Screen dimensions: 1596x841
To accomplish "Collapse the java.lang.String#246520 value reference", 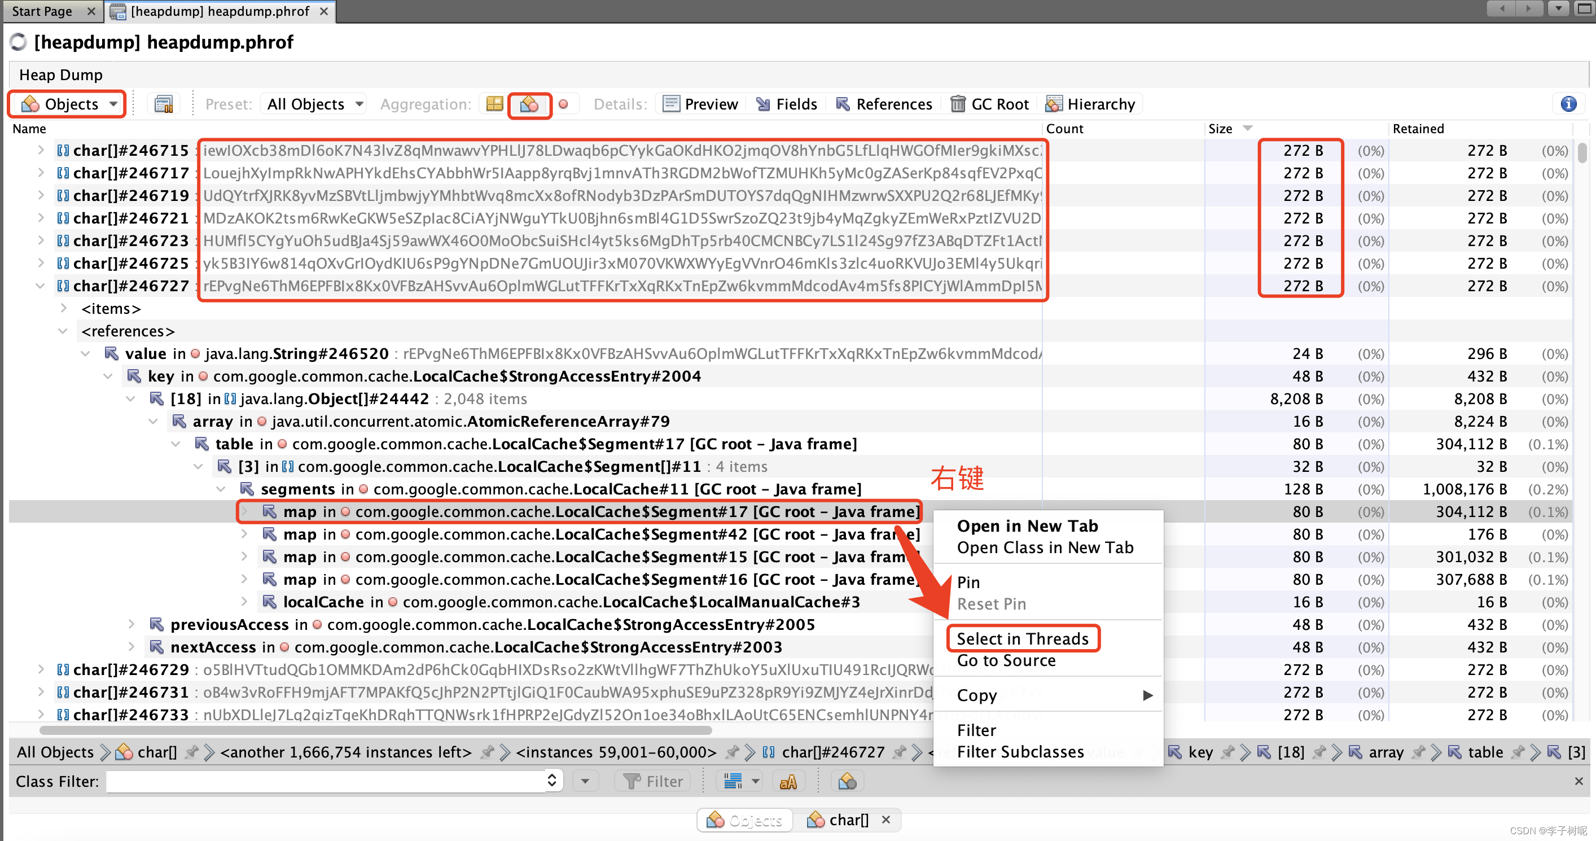I will coord(86,353).
